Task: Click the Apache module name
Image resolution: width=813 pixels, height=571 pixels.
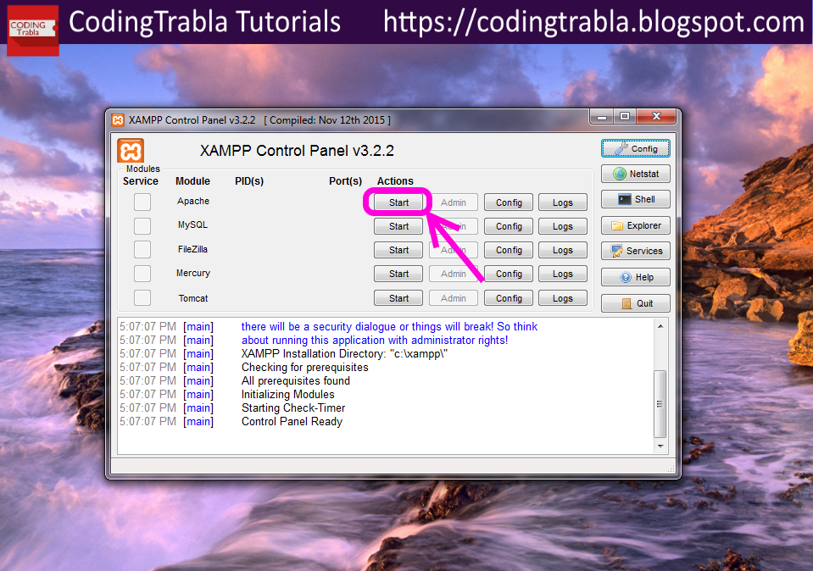Action: 193,201
